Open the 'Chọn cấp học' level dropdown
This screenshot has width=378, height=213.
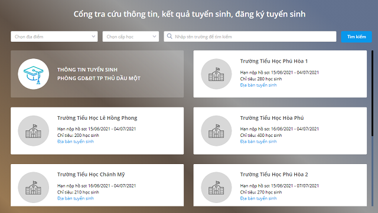[x=131, y=37]
